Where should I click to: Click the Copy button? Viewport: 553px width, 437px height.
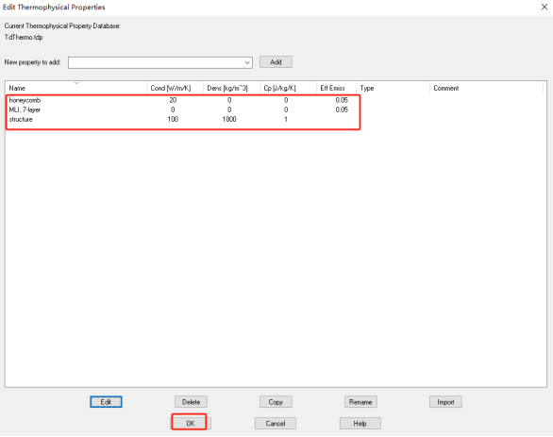tap(276, 402)
